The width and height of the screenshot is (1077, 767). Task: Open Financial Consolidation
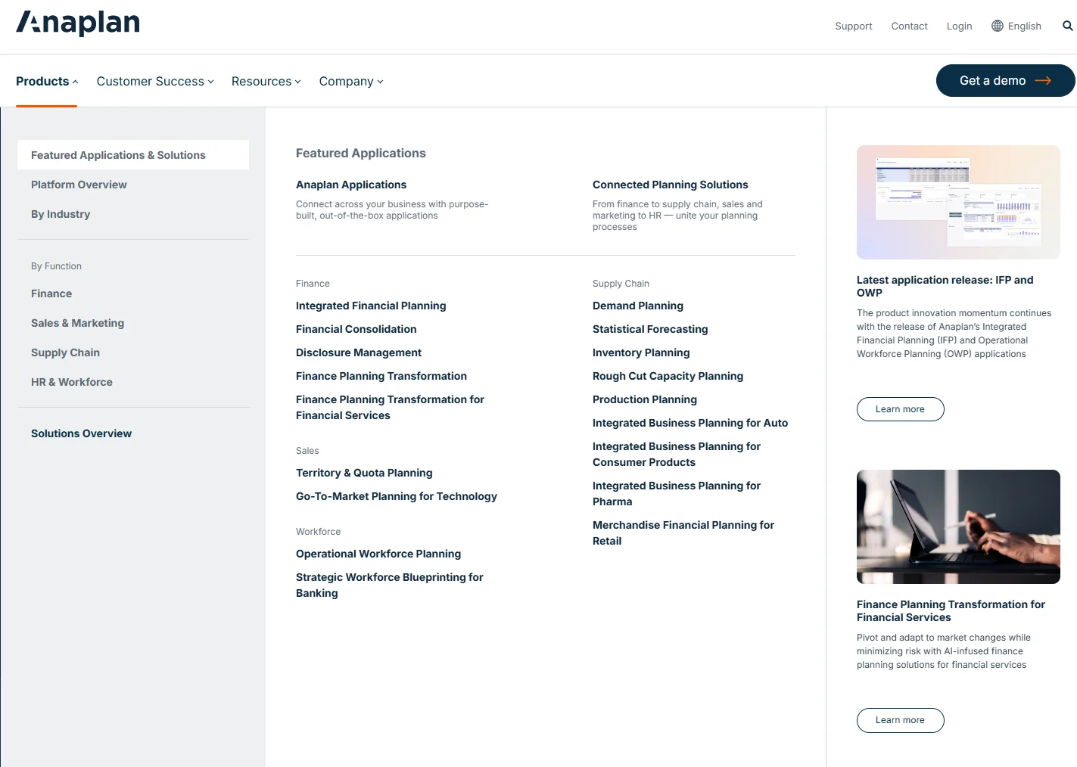[x=356, y=329]
